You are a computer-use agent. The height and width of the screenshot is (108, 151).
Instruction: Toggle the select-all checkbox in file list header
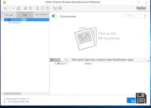coord(52,60)
